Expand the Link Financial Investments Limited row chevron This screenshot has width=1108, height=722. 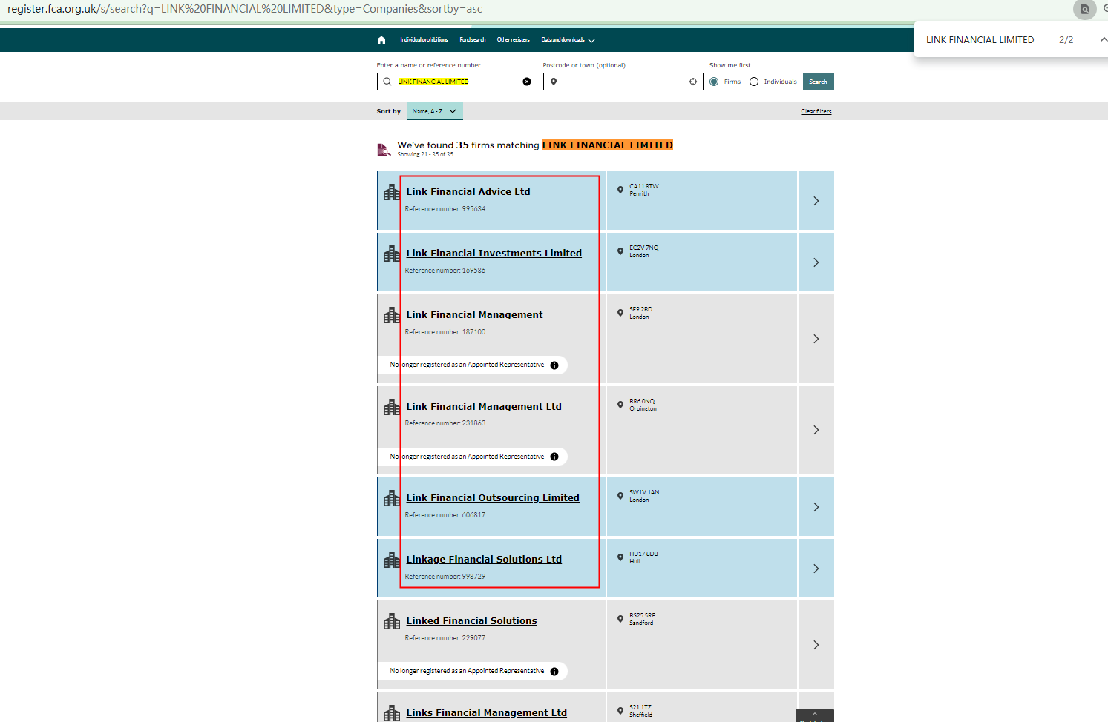pos(816,262)
